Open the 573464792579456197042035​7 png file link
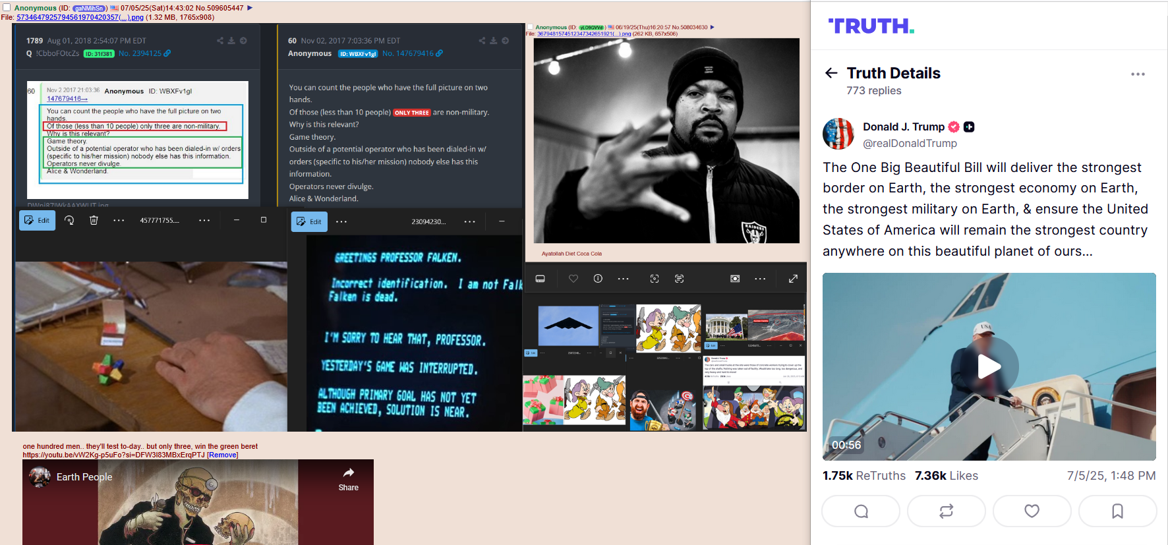The width and height of the screenshot is (1168, 545). click(80, 17)
